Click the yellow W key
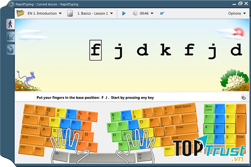The width and height of the screenshot is (251, 167). pos(54,122)
